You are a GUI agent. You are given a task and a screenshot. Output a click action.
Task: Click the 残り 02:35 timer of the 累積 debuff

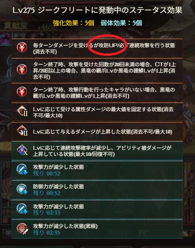pos(47,233)
